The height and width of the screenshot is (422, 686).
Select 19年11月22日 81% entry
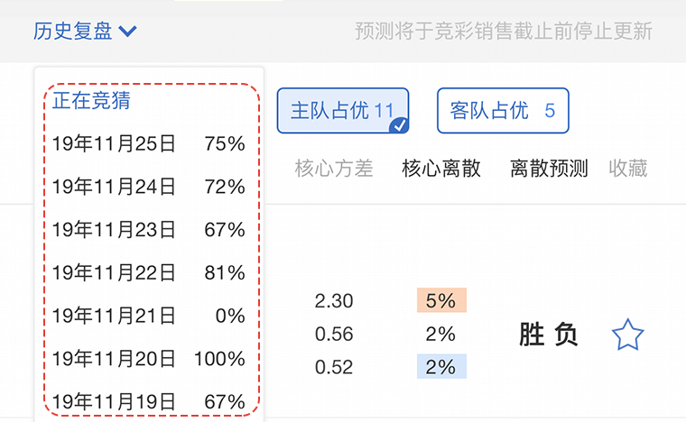tap(149, 272)
